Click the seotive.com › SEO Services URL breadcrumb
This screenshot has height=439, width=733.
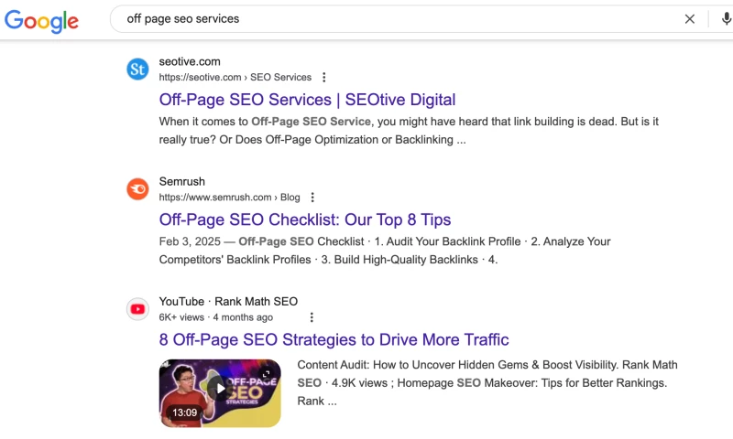click(235, 78)
